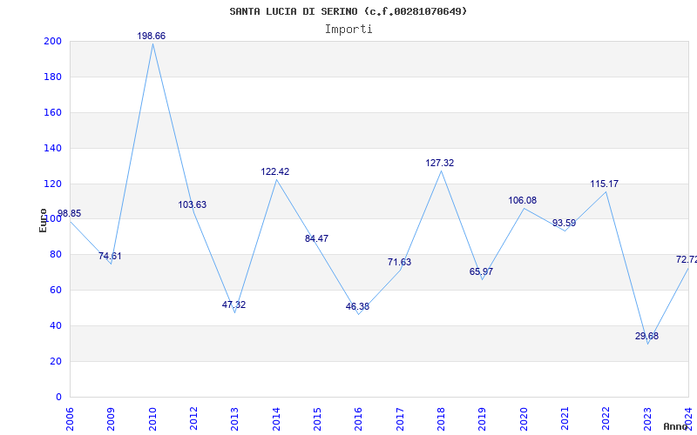Click the Importi subtitle

point(348,30)
